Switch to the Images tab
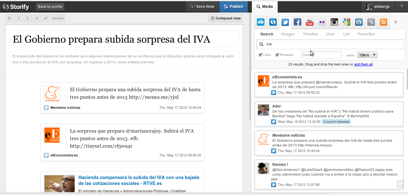The height and width of the screenshot is (195, 408). tap(288, 34)
